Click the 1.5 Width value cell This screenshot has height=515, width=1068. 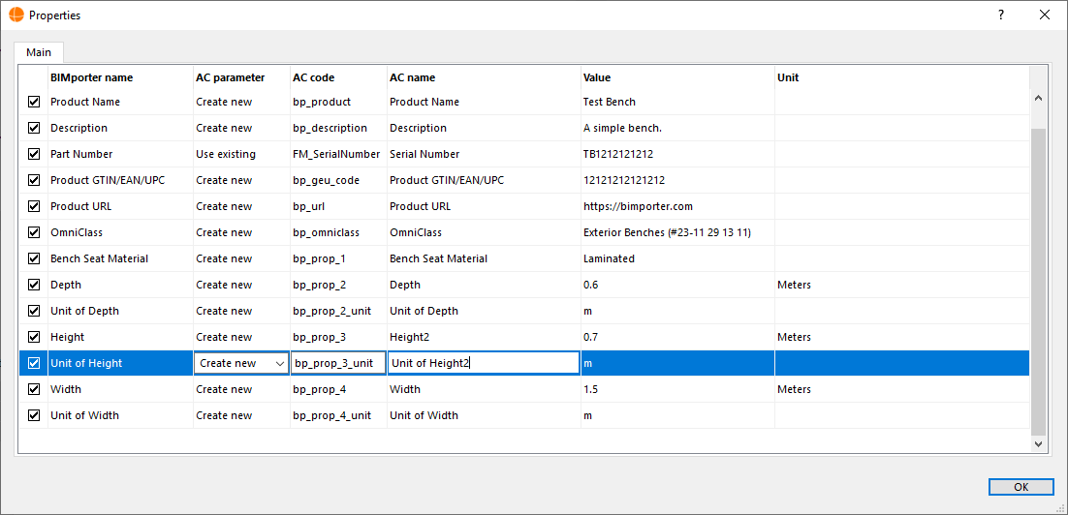coord(677,389)
